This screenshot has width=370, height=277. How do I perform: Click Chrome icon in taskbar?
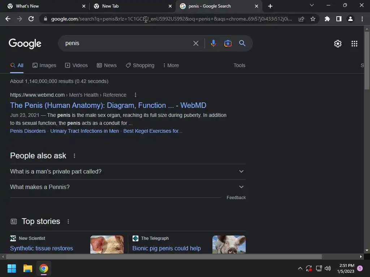click(43, 268)
